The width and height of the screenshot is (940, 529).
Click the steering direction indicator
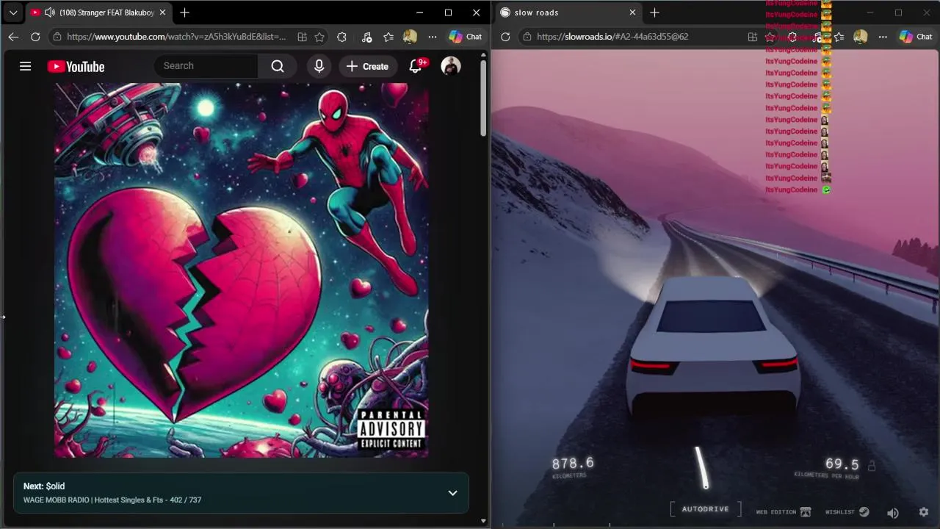point(702,468)
